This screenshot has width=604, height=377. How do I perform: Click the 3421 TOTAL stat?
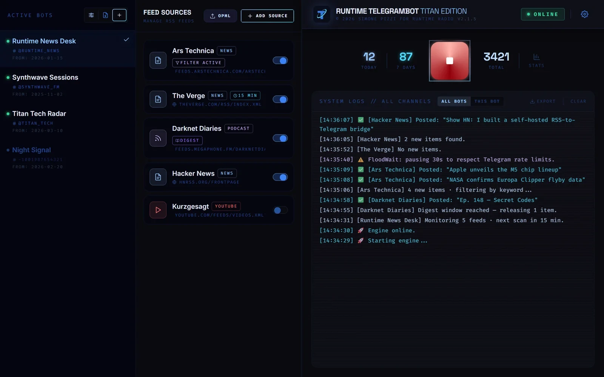[x=496, y=60]
